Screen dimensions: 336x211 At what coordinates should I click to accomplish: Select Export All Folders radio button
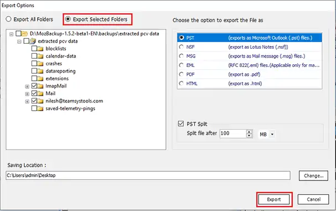tap(8, 19)
